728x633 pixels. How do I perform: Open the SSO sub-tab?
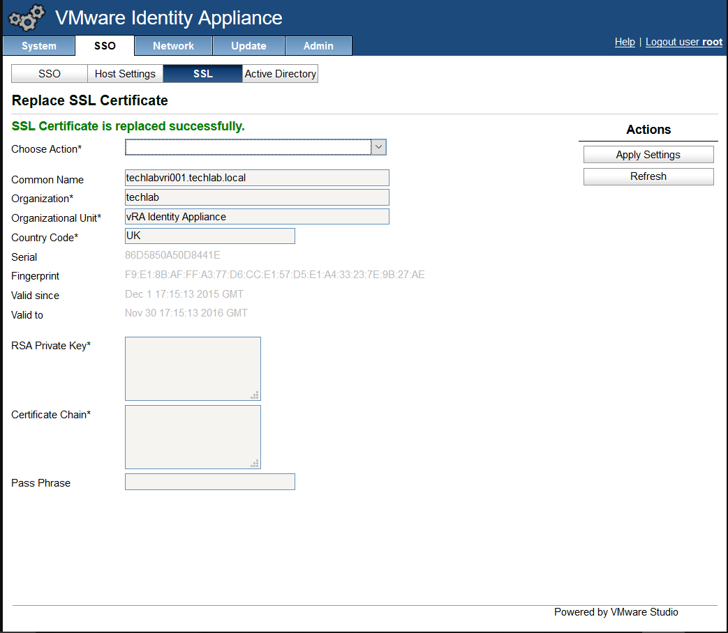(50, 74)
